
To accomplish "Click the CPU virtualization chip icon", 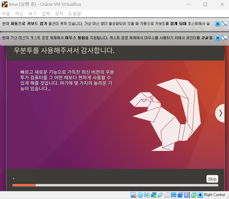I will (187, 195).
